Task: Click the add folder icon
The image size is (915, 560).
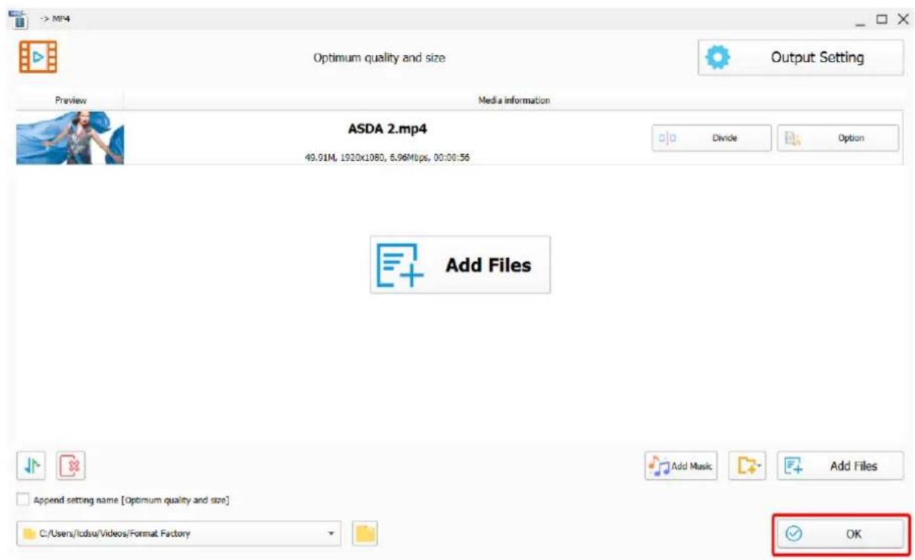Action: [x=747, y=466]
